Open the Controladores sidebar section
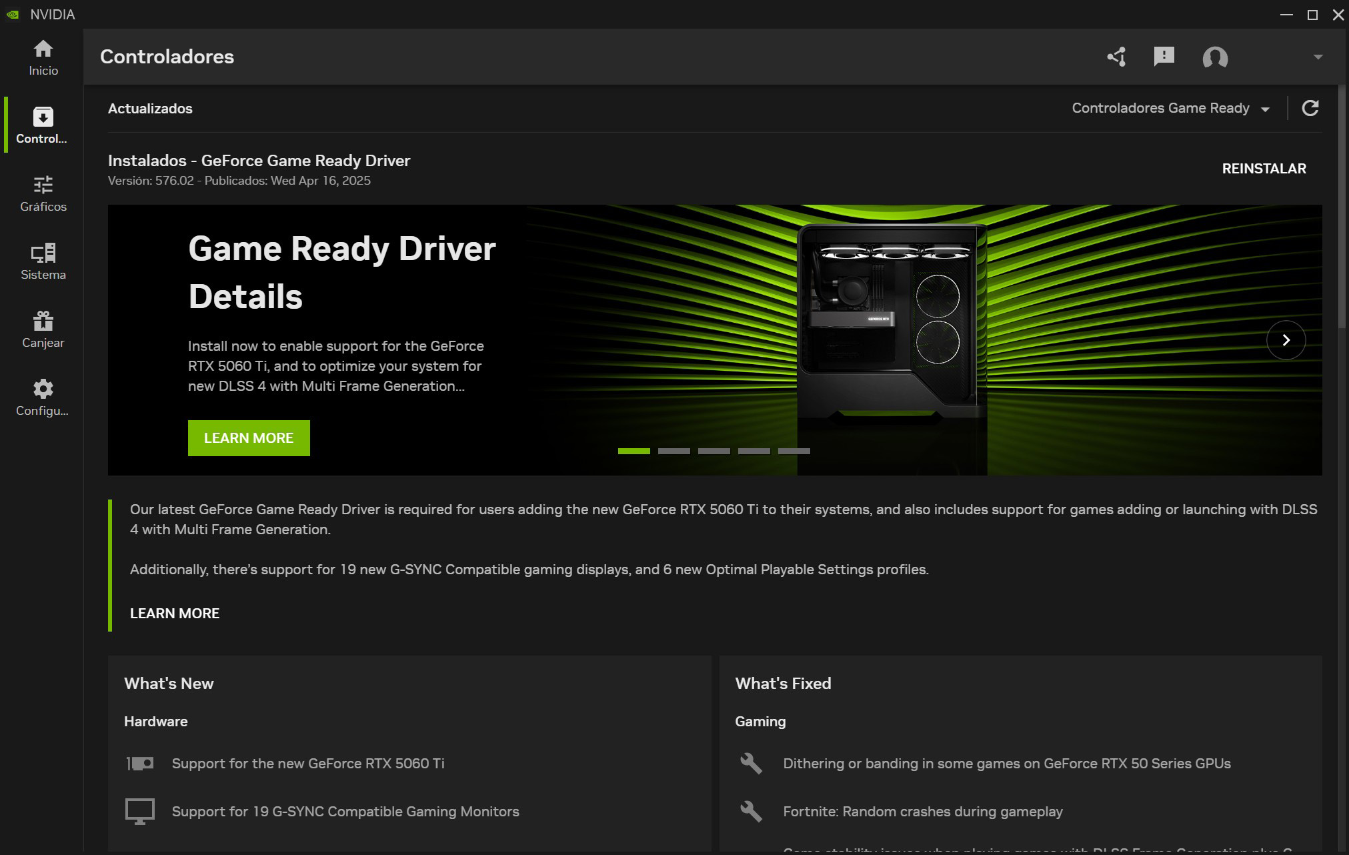Viewport: 1349px width, 855px height. [43, 125]
